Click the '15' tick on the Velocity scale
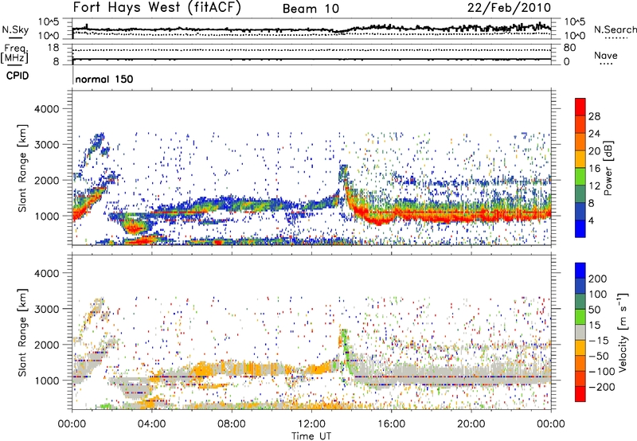The image size is (637, 441). tap(594, 325)
